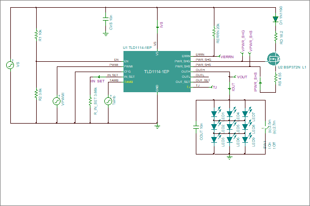This screenshot has width=310, height=206.
Task: Select the VPWR_SHG voltage probe label
Action: [x=243, y=41]
